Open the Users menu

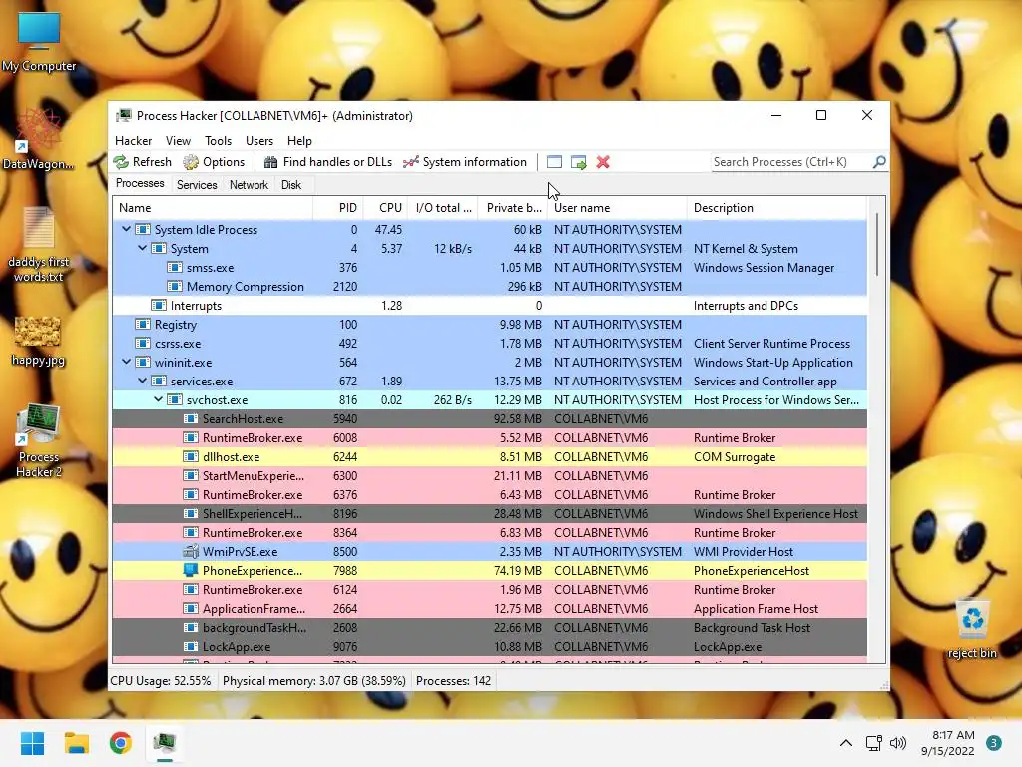click(x=259, y=140)
